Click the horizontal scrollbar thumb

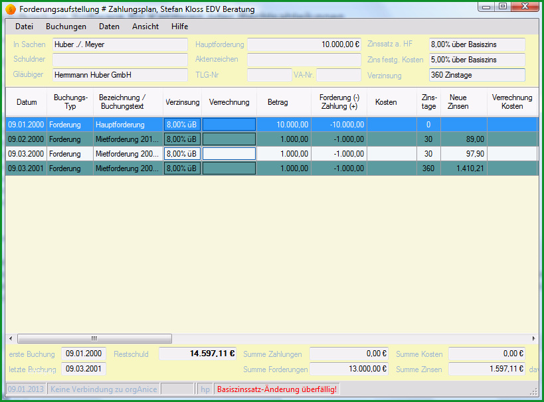94,338
